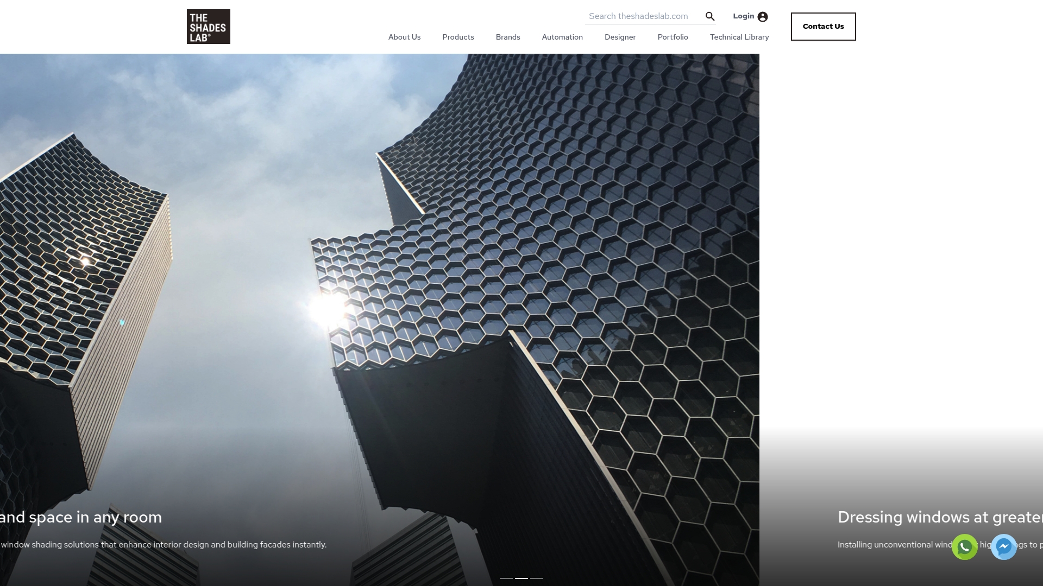This screenshot has width=1043, height=586.
Task: Select the first carousel slide indicator
Action: click(x=506, y=578)
